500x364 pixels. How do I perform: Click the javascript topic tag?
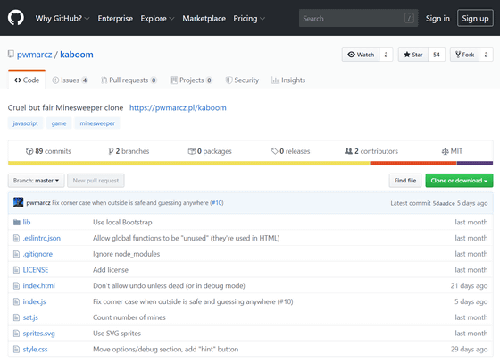[25, 123]
